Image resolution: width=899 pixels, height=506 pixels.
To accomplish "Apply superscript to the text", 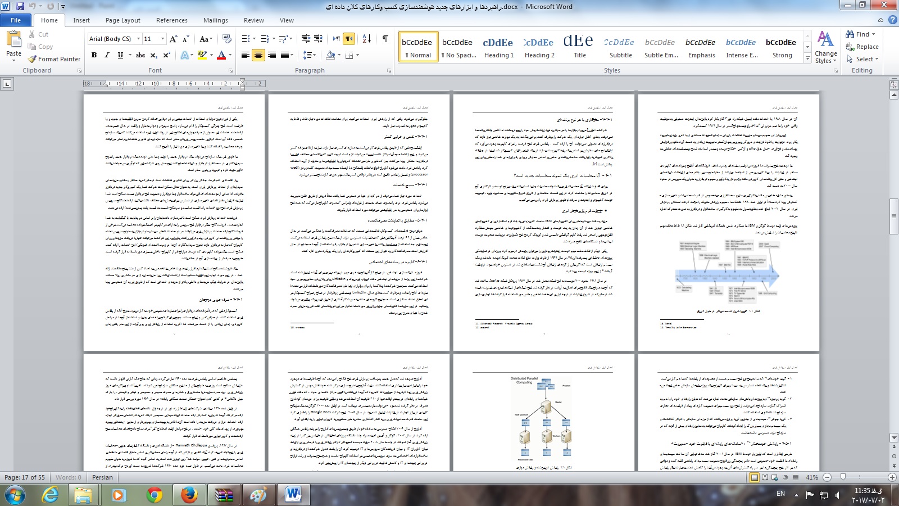I will pyautogui.click(x=167, y=55).
